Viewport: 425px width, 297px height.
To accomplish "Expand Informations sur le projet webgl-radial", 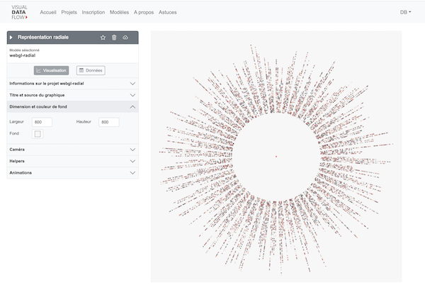I will tap(72, 83).
